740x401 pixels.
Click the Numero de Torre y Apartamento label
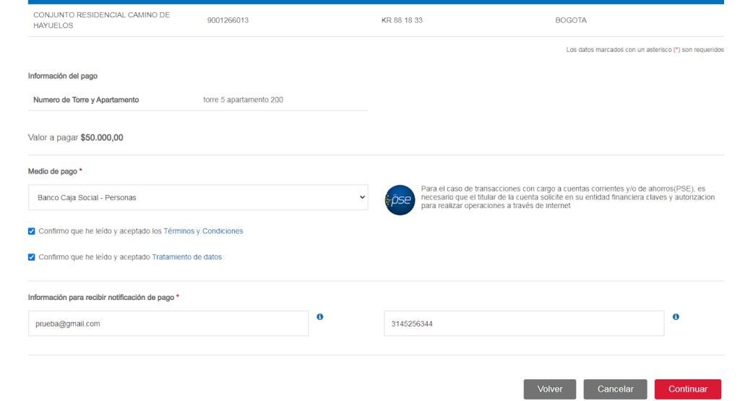tap(86, 100)
